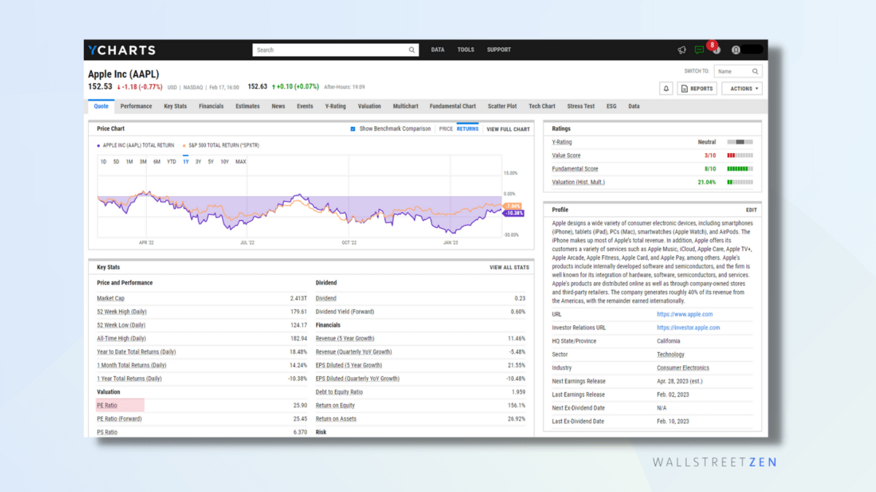Select the 1Y chart time range
Image resolution: width=876 pixels, height=492 pixels.
[185, 162]
